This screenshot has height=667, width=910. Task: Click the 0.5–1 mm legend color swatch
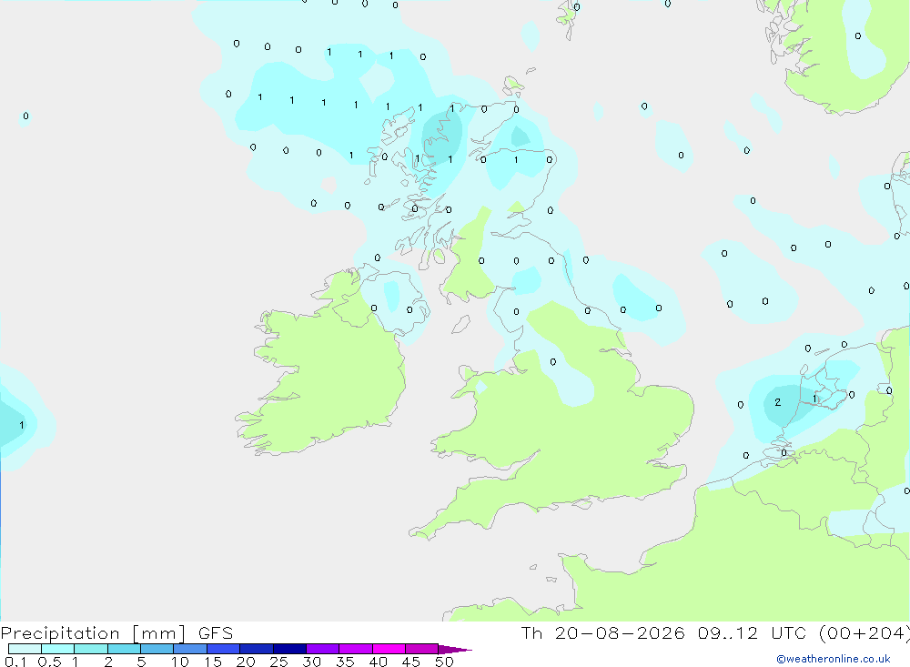tap(58, 649)
